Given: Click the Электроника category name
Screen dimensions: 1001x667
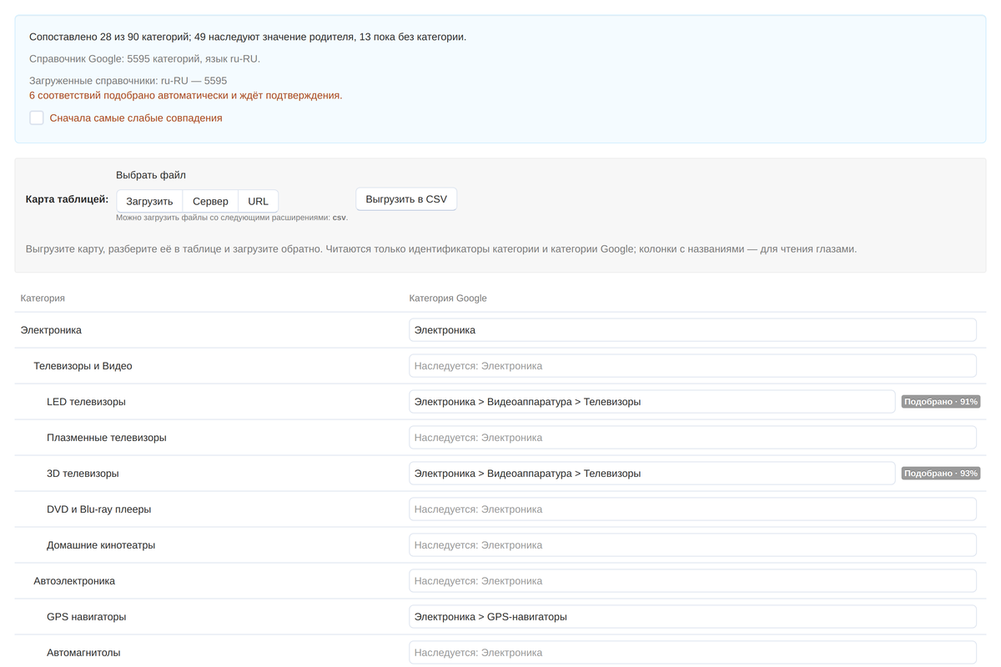Looking at the screenshot, I should pos(51,330).
